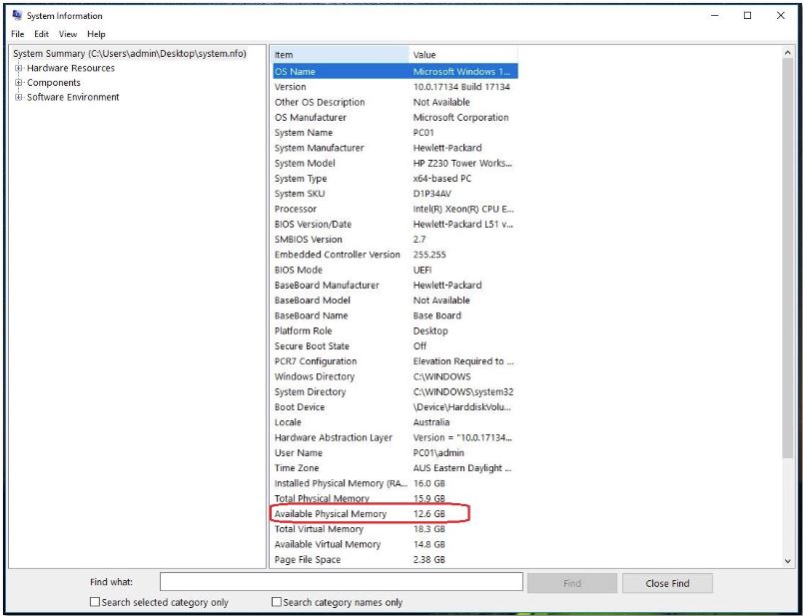Open the File menu
This screenshot has width=803, height=616.
coord(17,34)
